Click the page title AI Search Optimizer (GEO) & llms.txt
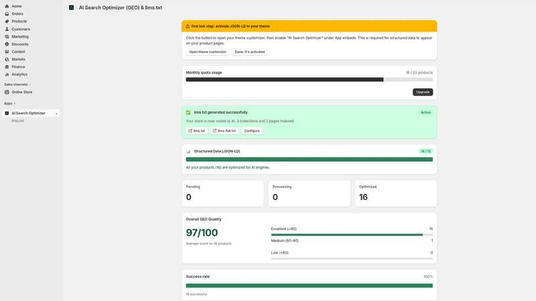 tap(121, 7)
